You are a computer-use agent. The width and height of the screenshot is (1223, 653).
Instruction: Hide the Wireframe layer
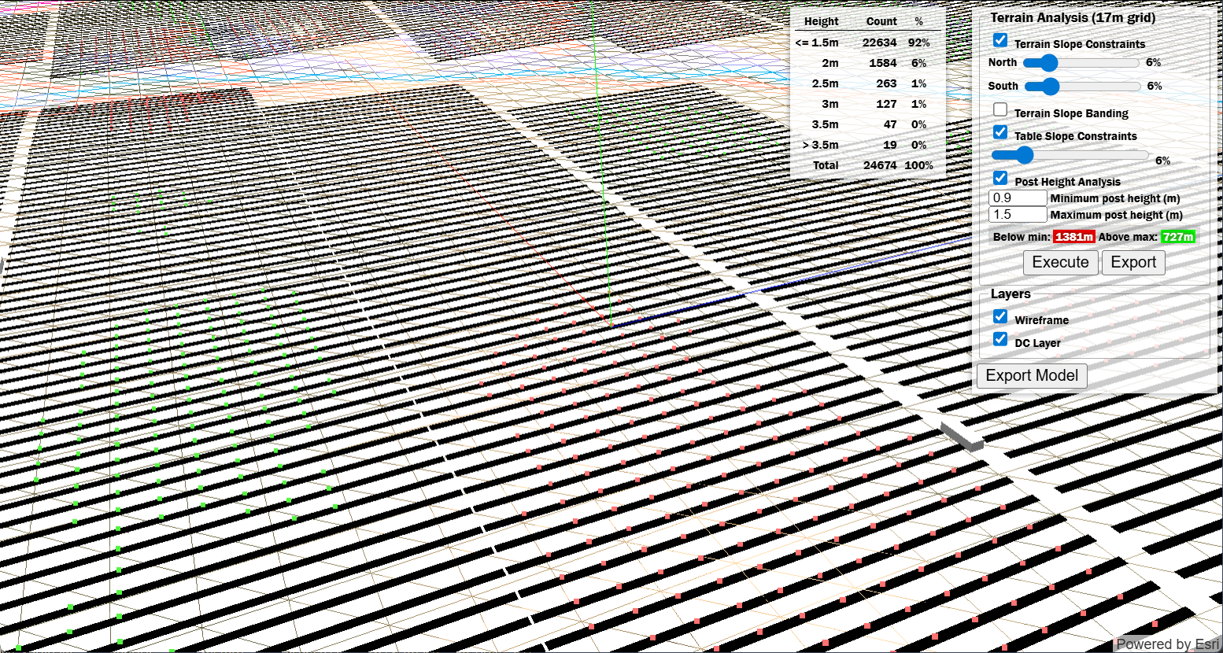click(x=1000, y=316)
